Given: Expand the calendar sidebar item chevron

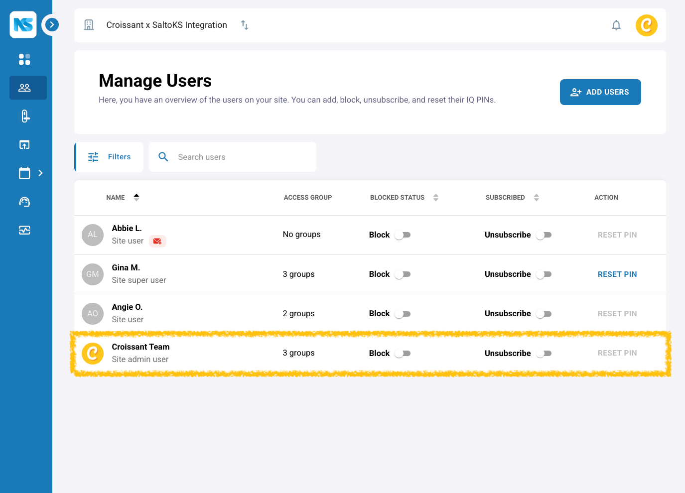Looking at the screenshot, I should tap(40, 173).
